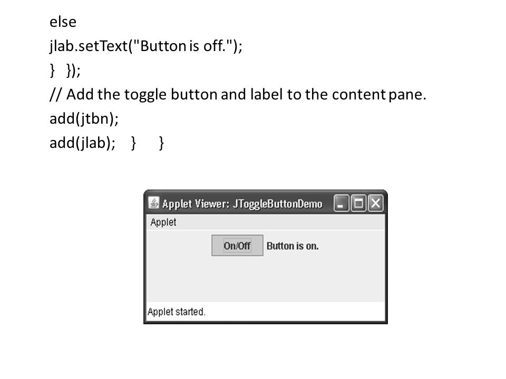Click the first closing brace after add(jlab);
Image resolution: width=506 pixels, height=379 pixels.
pyautogui.click(x=133, y=143)
